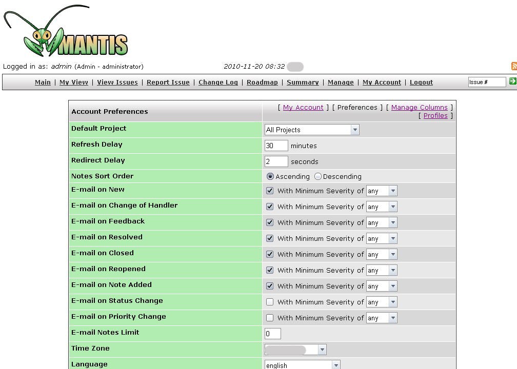The width and height of the screenshot is (517, 369).
Task: Disable E-mail on Closed checkbox
Action: pyautogui.click(x=270, y=254)
